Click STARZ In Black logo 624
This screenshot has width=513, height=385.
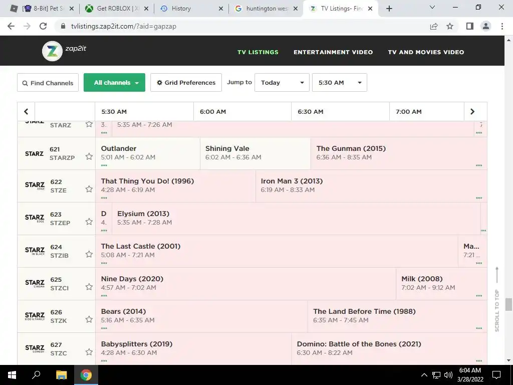[35, 251]
